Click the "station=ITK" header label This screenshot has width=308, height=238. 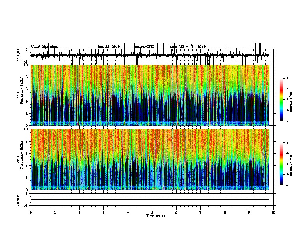point(144,47)
